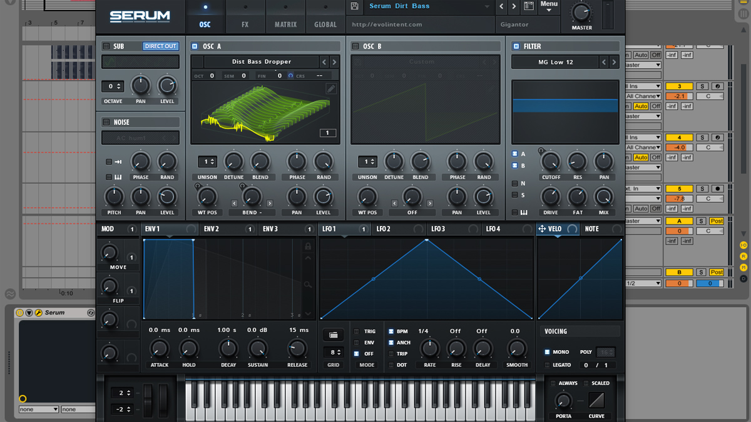Go to the previous preset
Image resolution: width=751 pixels, height=422 pixels.
click(501, 6)
